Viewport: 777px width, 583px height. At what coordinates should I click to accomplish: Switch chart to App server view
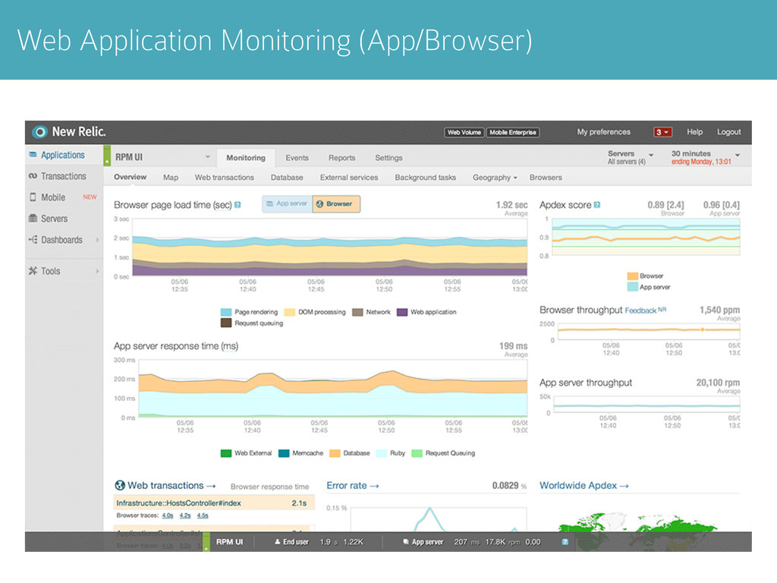pos(287,203)
